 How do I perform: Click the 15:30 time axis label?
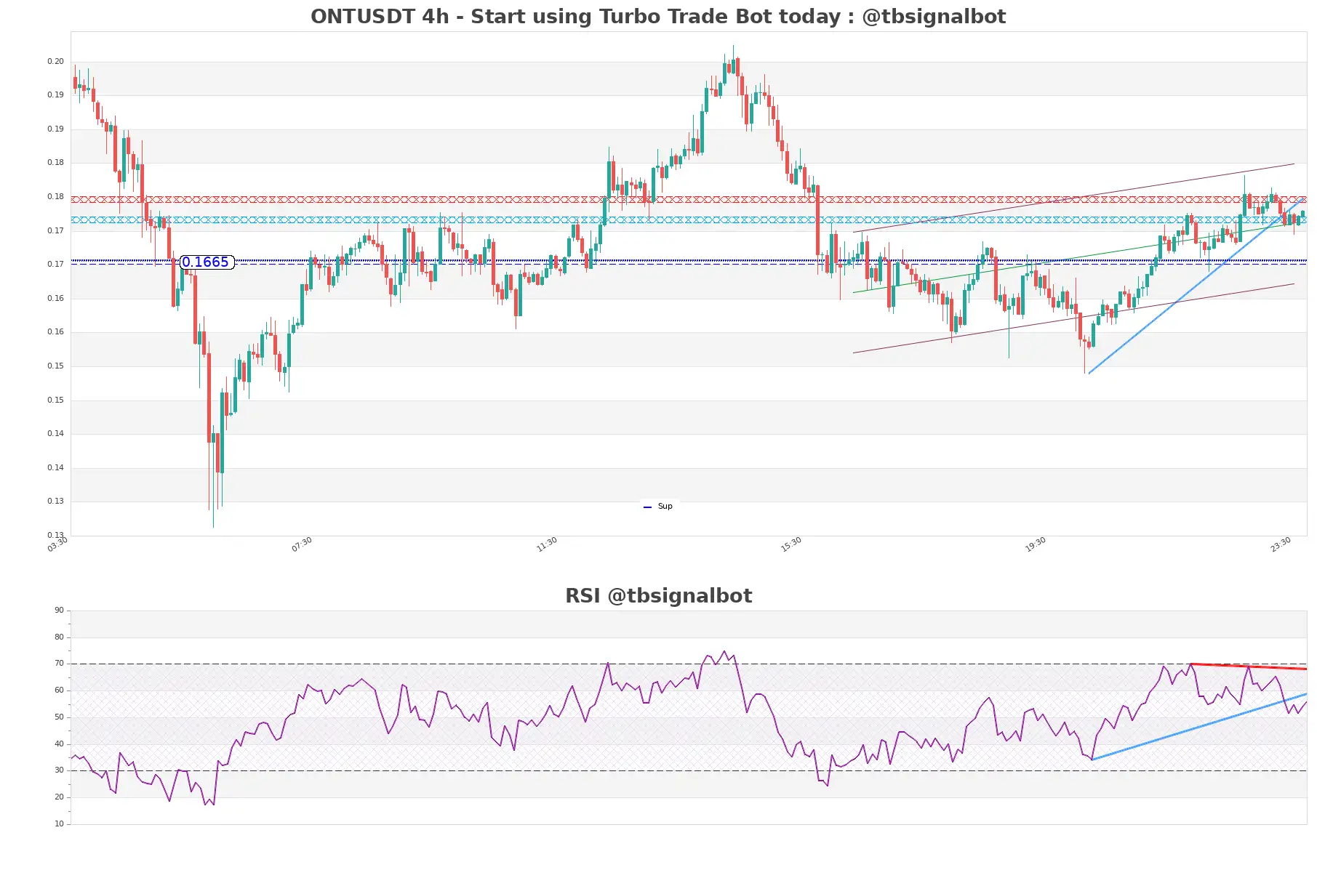click(x=791, y=544)
